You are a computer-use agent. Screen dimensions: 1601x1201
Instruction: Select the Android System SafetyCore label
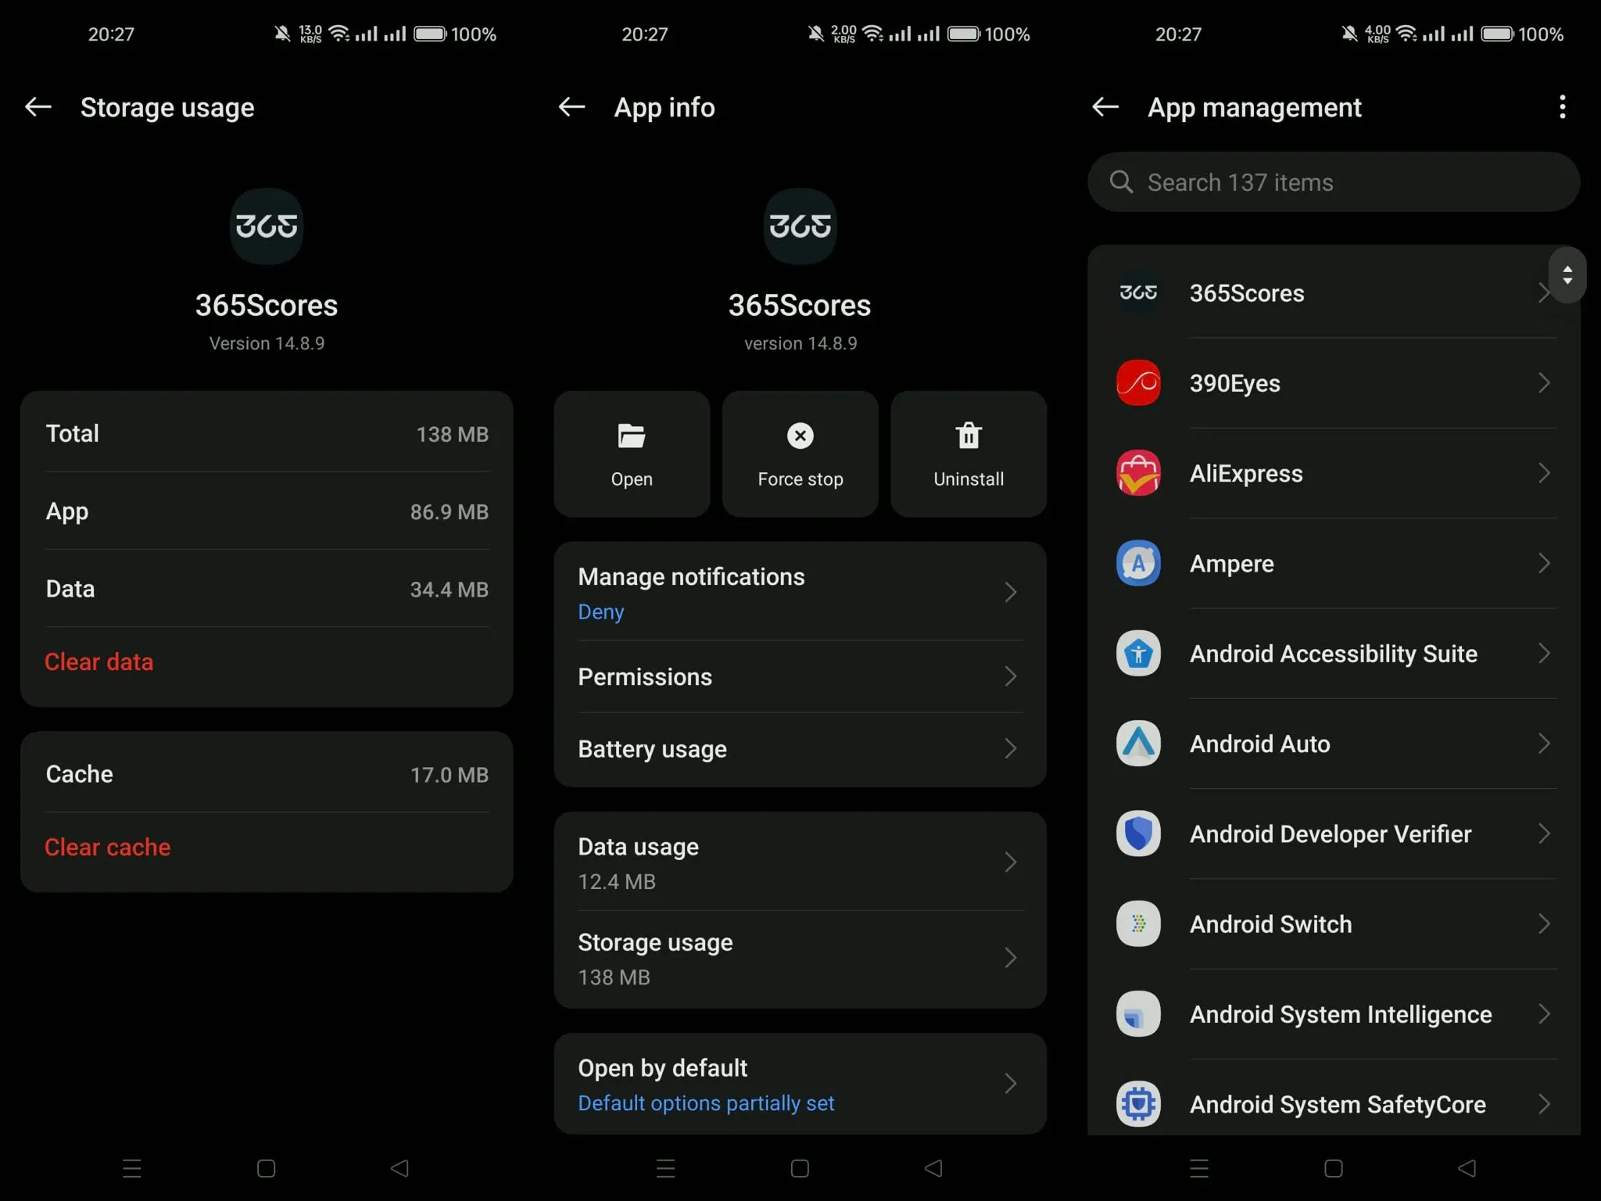(x=1337, y=1105)
